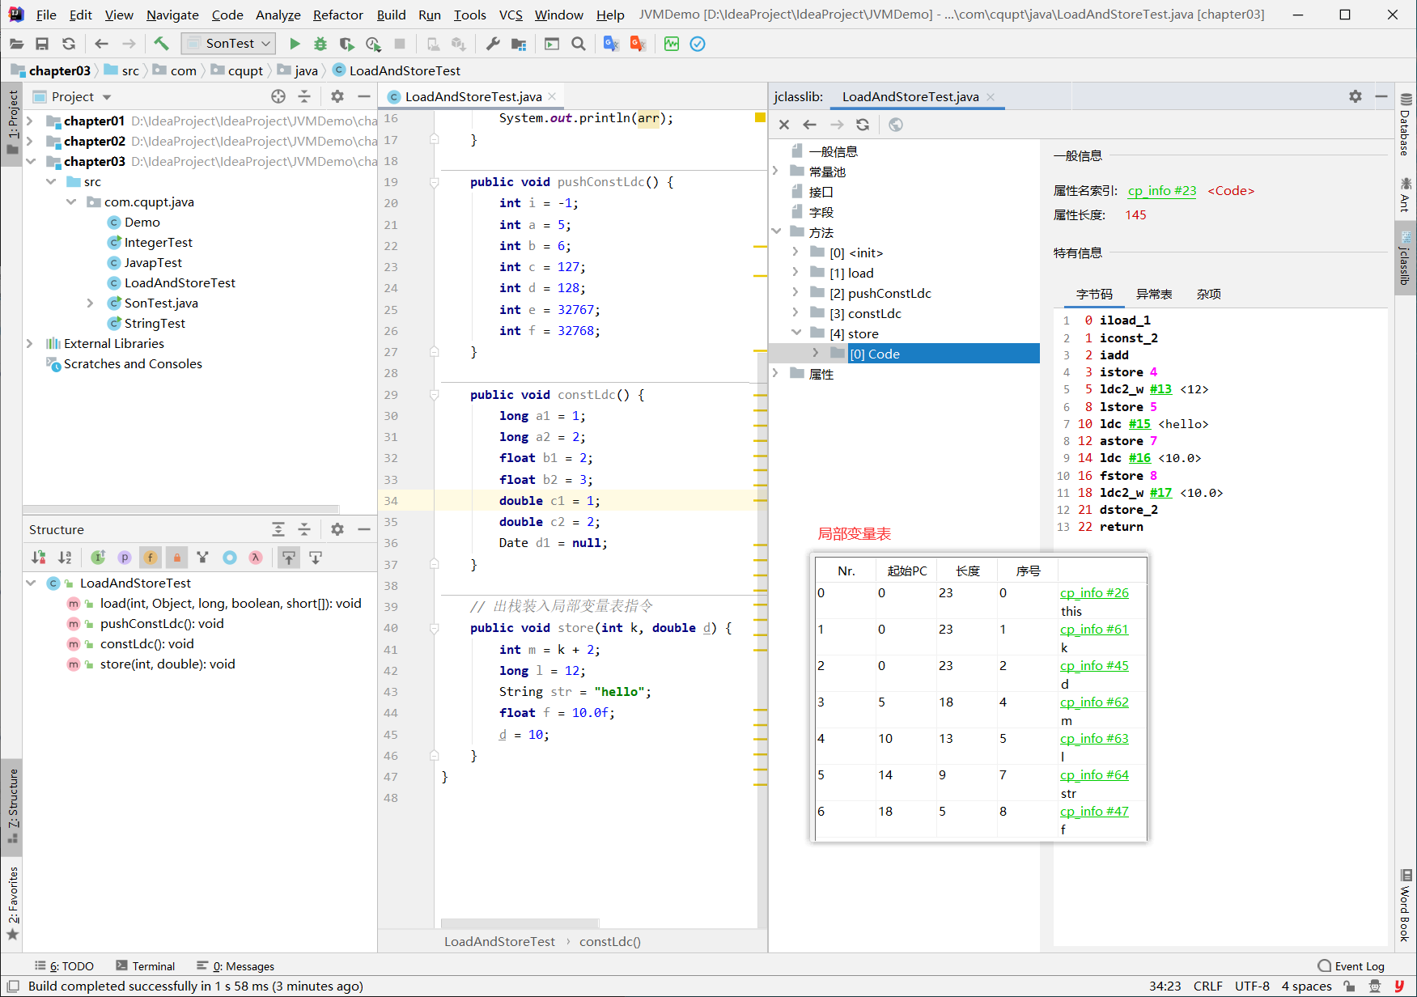Expand all in Structure panel
Image resolution: width=1417 pixels, height=997 pixels.
(278, 529)
